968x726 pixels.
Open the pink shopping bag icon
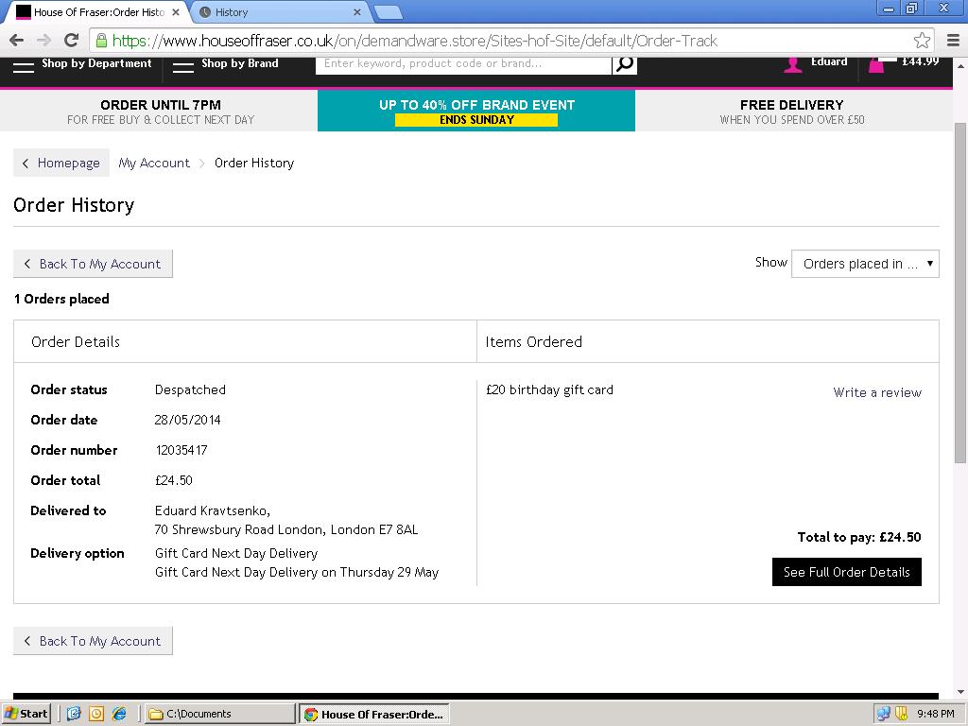876,64
